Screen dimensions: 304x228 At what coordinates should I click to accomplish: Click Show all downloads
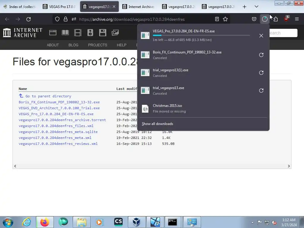click(157, 124)
